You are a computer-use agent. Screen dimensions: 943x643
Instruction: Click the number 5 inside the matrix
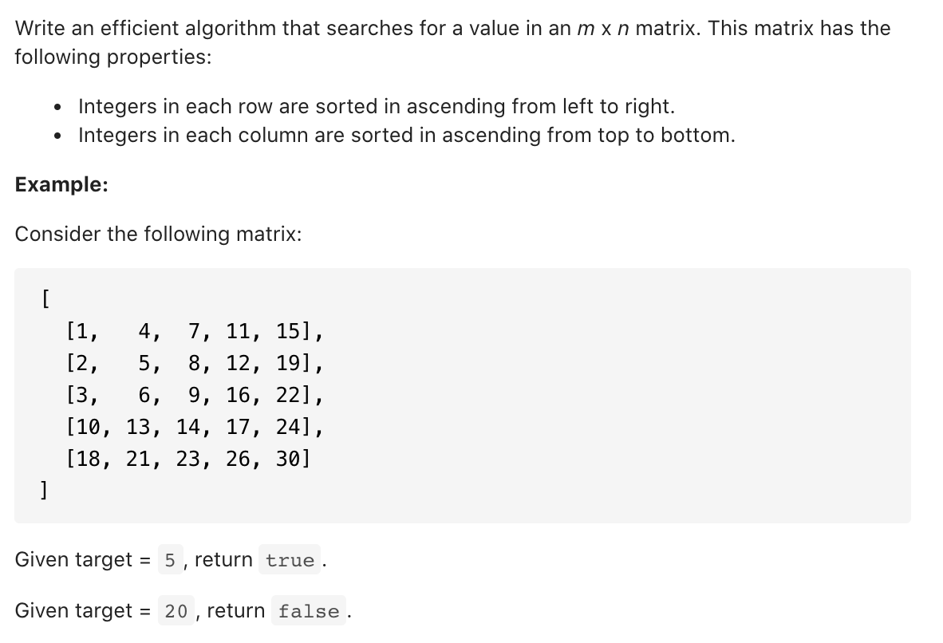[x=144, y=363]
